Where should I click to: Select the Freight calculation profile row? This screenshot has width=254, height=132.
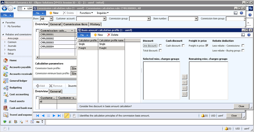click(x=101, y=48)
